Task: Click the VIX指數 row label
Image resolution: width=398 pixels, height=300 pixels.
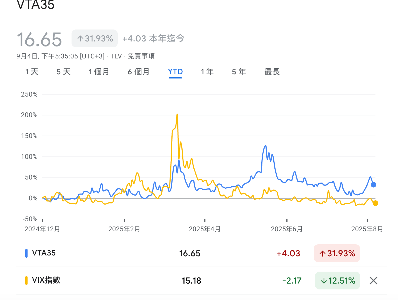Action: pyautogui.click(x=46, y=281)
